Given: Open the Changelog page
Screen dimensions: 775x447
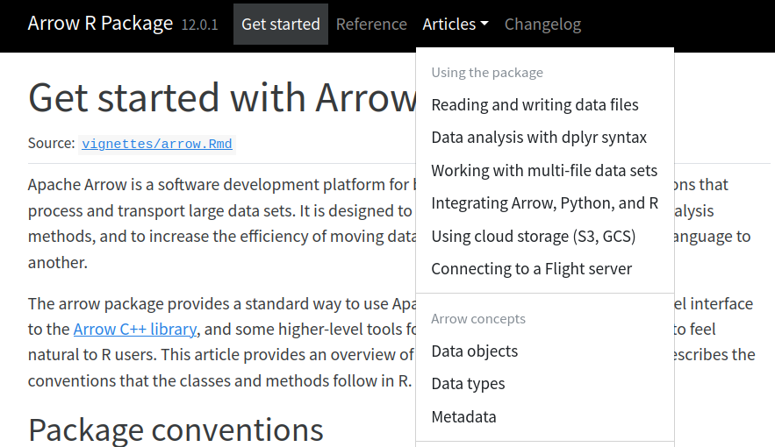Looking at the screenshot, I should point(542,25).
